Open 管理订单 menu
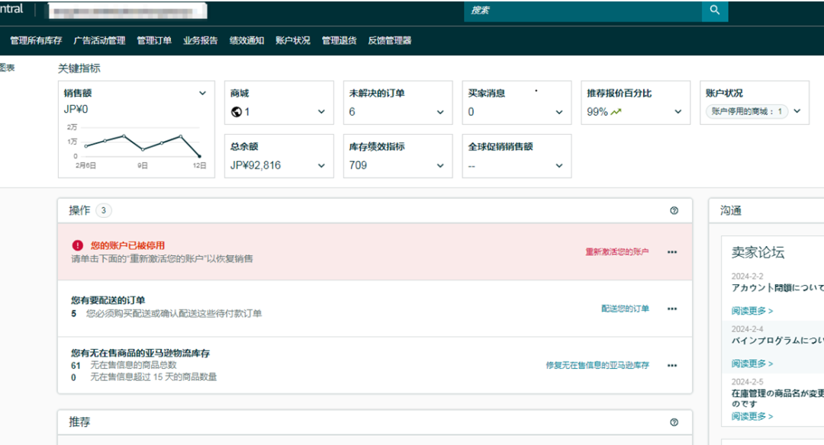Viewport: 824px width, 445px height. 154,40
